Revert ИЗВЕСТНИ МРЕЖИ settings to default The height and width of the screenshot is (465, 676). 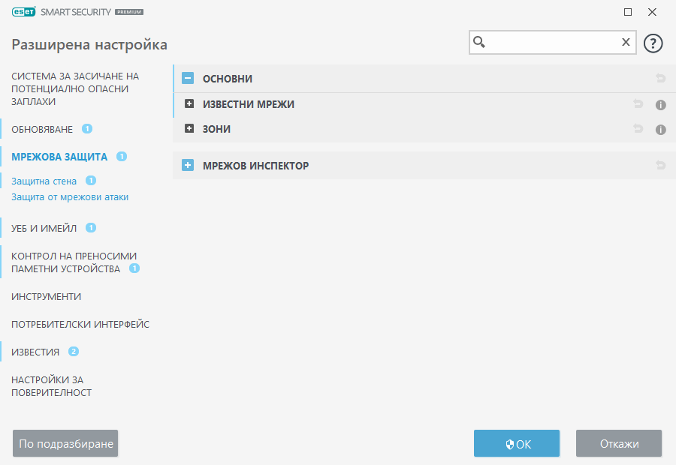coord(638,103)
